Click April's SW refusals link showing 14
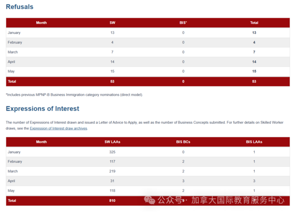This screenshot has width=294, height=212. coord(112,62)
